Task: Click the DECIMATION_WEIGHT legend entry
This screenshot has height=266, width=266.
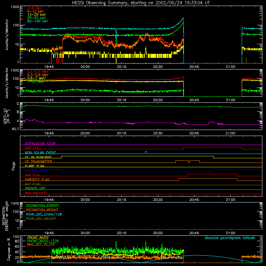Action: pos(42,210)
